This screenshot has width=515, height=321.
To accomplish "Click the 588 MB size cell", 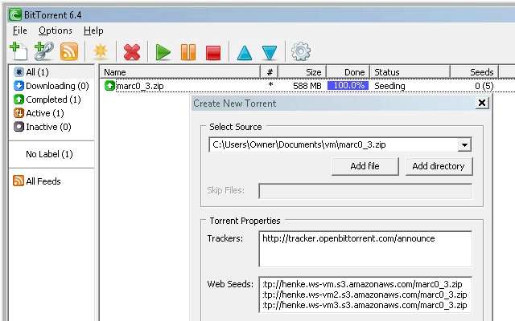I will click(307, 86).
